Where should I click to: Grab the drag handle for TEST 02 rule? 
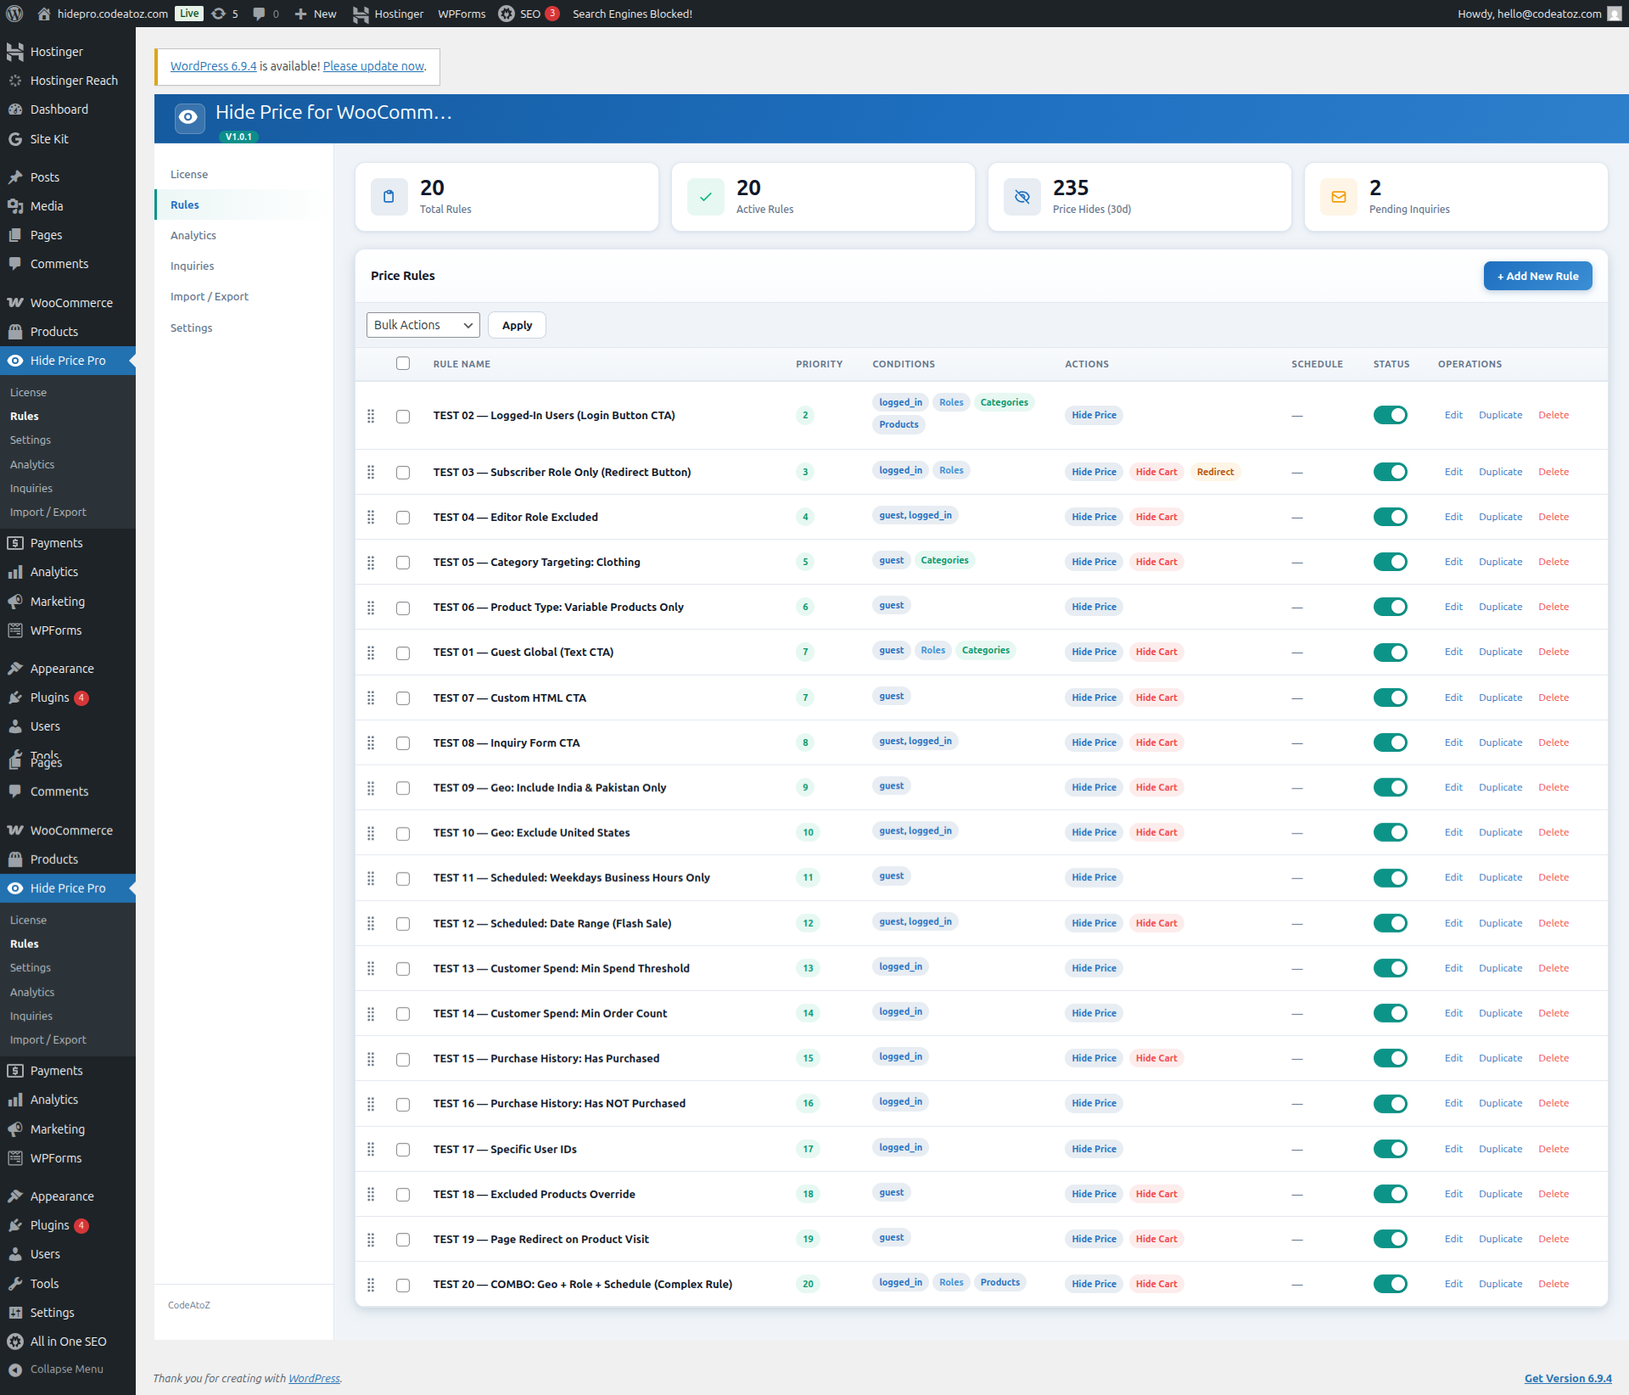371,416
